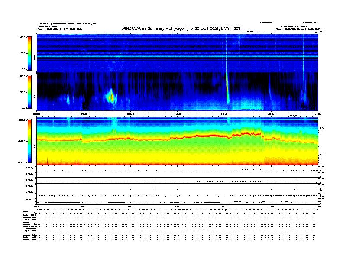This screenshot has height=265, width=343.
Task: Click the TNR intensity color bar
Action: click(x=29, y=141)
